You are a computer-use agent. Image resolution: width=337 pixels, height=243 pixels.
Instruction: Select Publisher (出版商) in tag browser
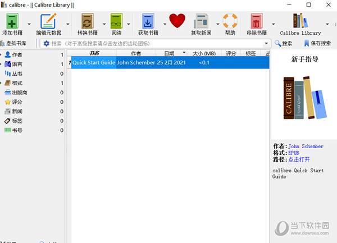pos(33,93)
